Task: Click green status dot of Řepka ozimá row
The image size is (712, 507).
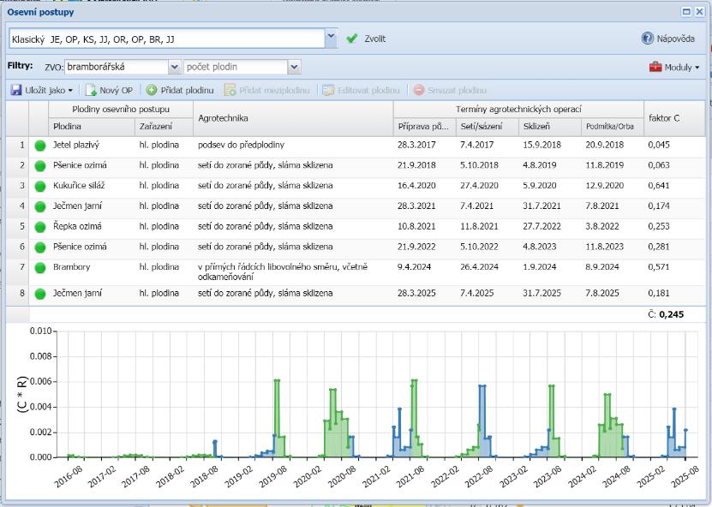Action: click(x=40, y=227)
